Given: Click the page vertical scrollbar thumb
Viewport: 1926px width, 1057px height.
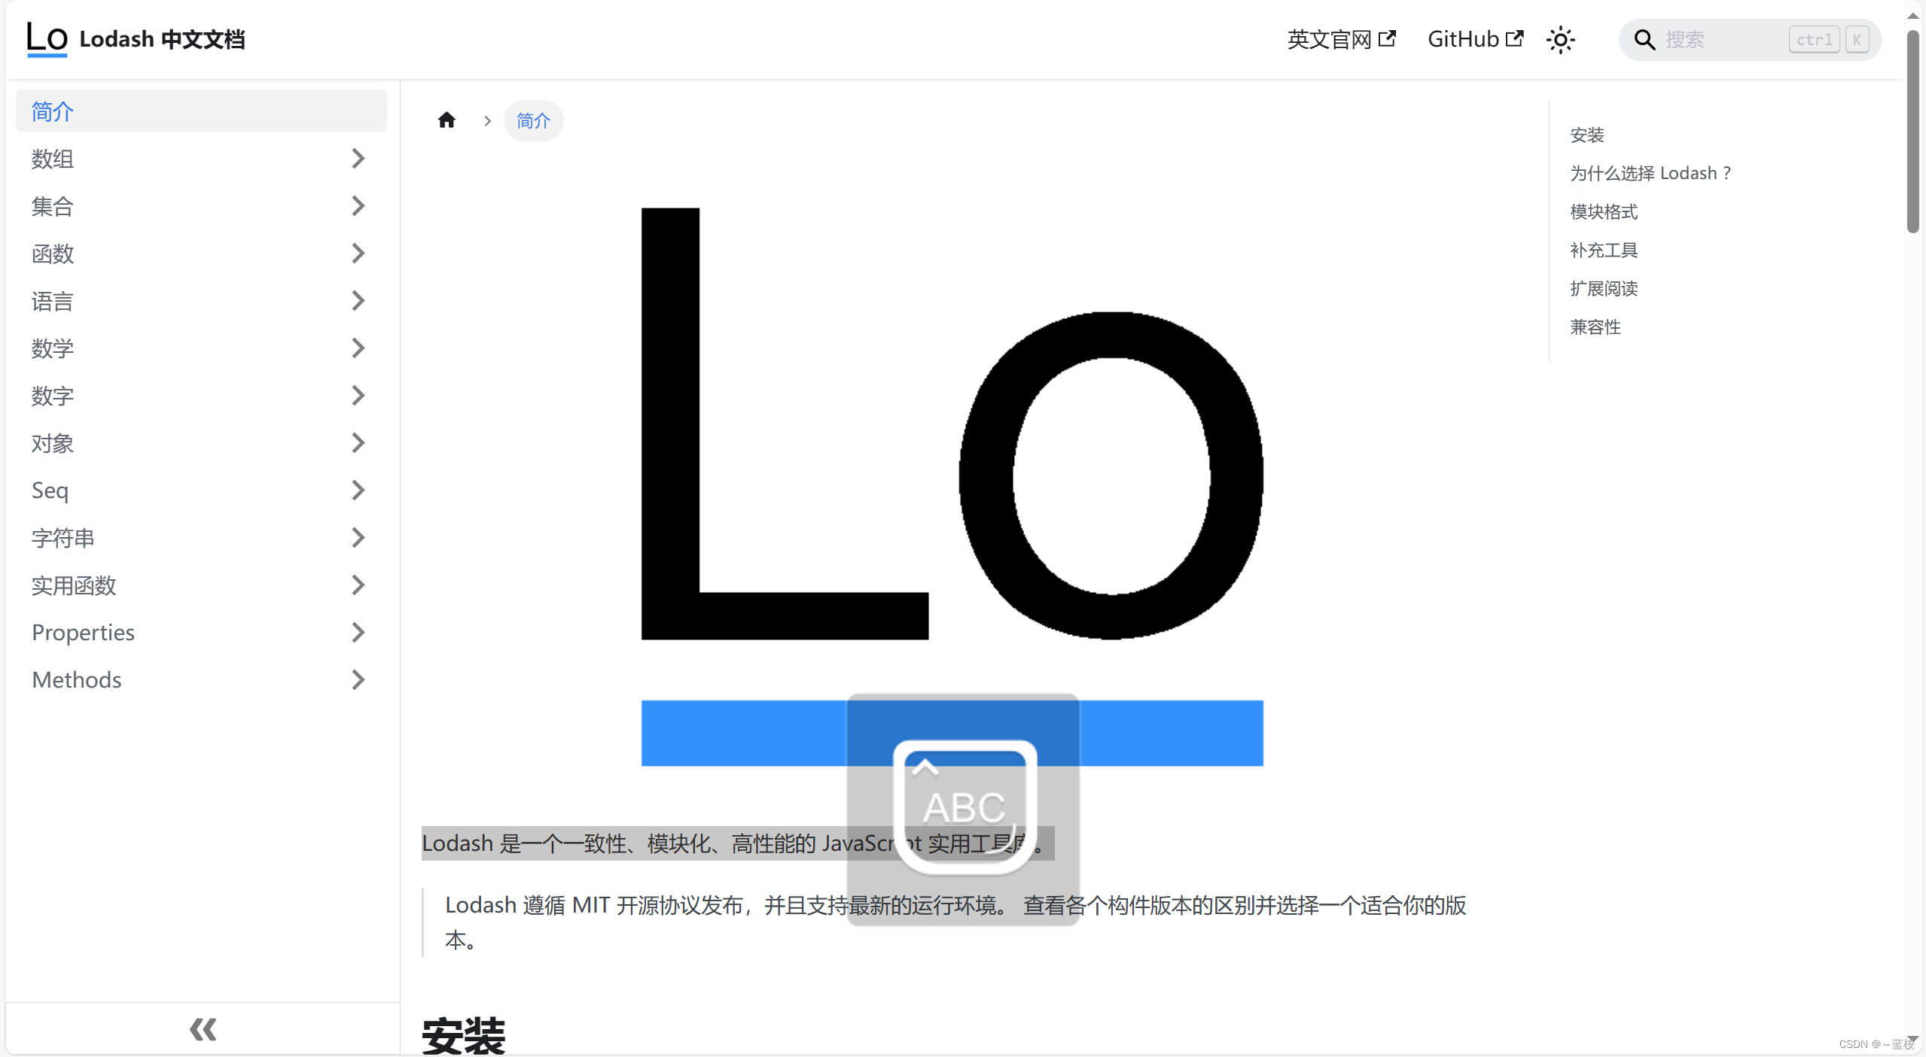Looking at the screenshot, I should click(x=1913, y=132).
